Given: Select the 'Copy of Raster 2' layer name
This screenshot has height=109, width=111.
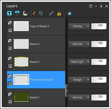Looking at the screenshot, I should pyautogui.click(x=39, y=26).
